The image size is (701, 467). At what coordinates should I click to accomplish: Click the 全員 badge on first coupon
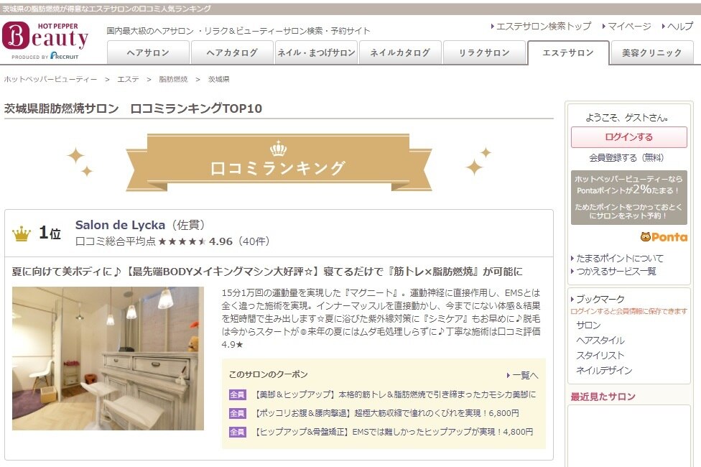click(237, 395)
